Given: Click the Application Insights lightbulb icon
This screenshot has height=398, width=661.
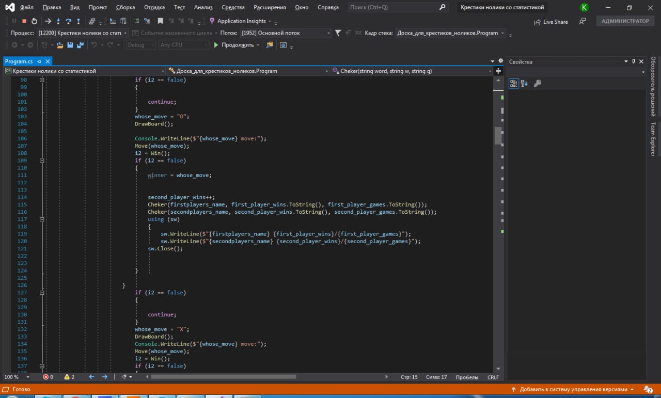Looking at the screenshot, I should (x=212, y=21).
